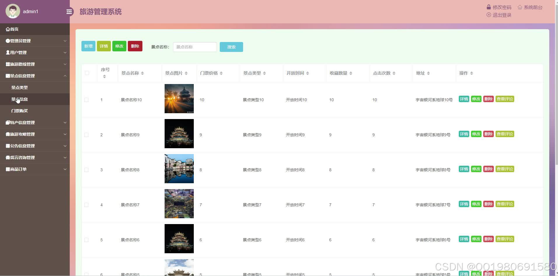Collapse sidebar with the hamburger menu icon
Screen dimensions: 558x276
pos(69,12)
